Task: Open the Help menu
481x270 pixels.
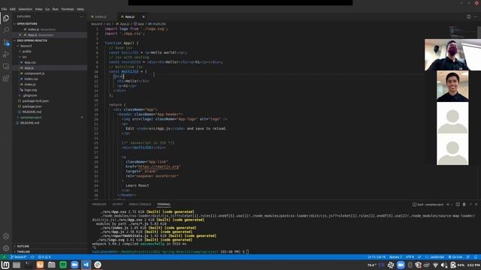Action: tap(80, 9)
